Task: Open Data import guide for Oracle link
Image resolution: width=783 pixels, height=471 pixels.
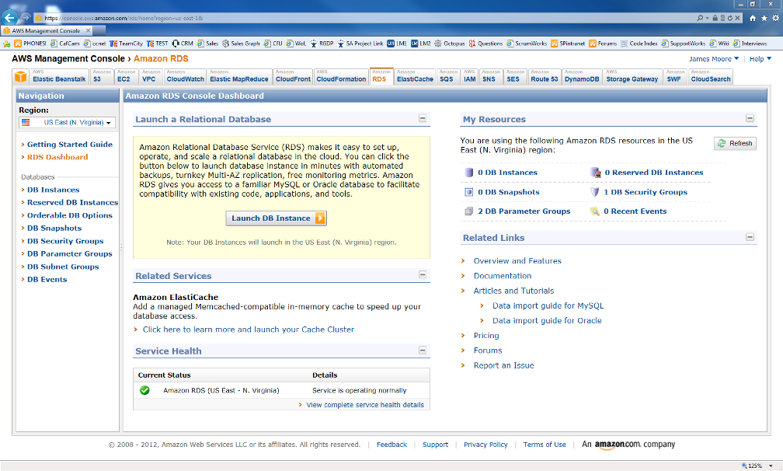Action: [x=547, y=321]
